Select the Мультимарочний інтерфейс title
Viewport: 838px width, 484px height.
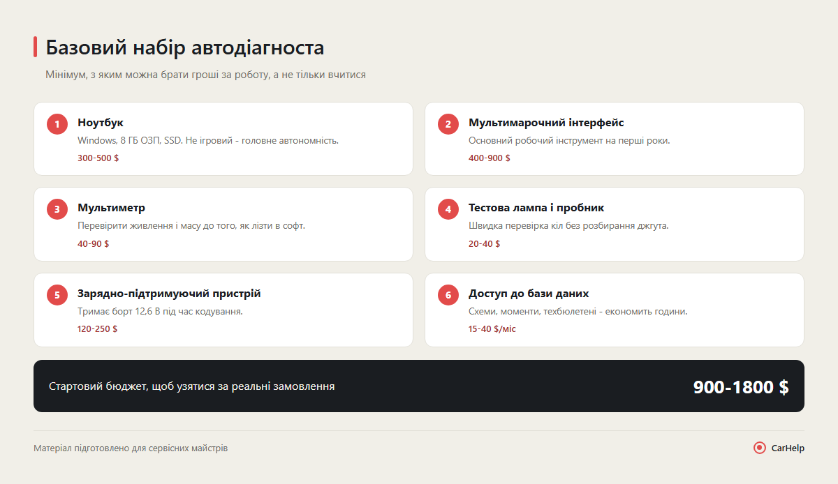pyautogui.click(x=546, y=123)
